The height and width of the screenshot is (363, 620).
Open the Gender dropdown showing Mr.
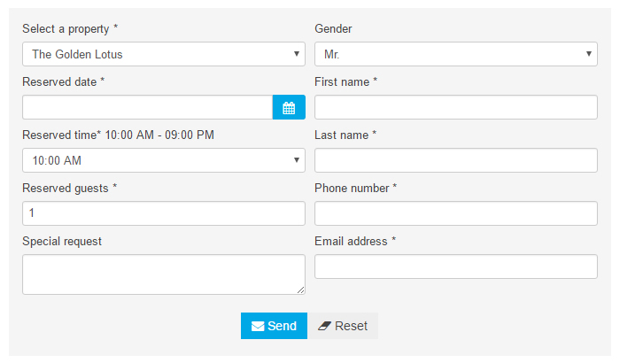pyautogui.click(x=455, y=54)
